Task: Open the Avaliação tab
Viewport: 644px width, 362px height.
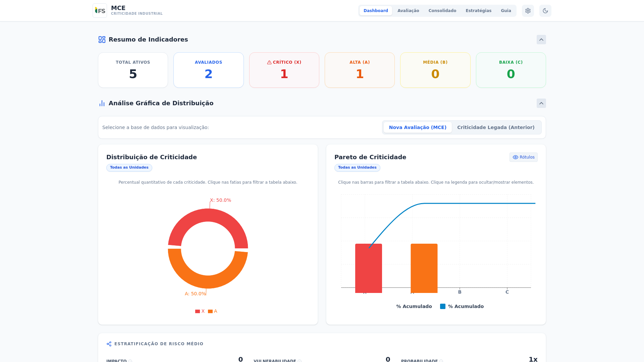Action: click(408, 11)
